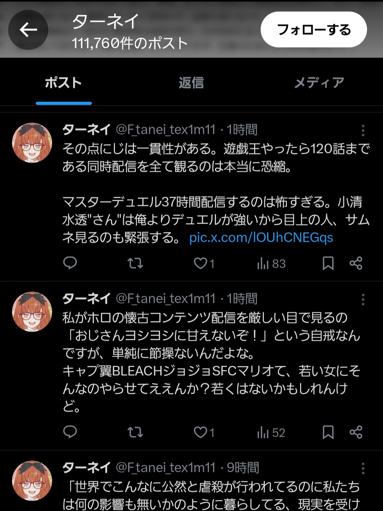Tap the back arrow button
Screen dimensions: 383x511
point(28,30)
